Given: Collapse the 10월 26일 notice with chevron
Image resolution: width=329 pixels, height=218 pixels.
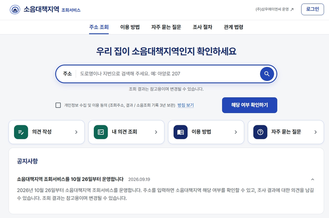Looking at the screenshot, I should pyautogui.click(x=312, y=179).
